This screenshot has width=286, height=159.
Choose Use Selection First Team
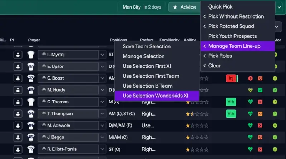[x=157, y=76]
